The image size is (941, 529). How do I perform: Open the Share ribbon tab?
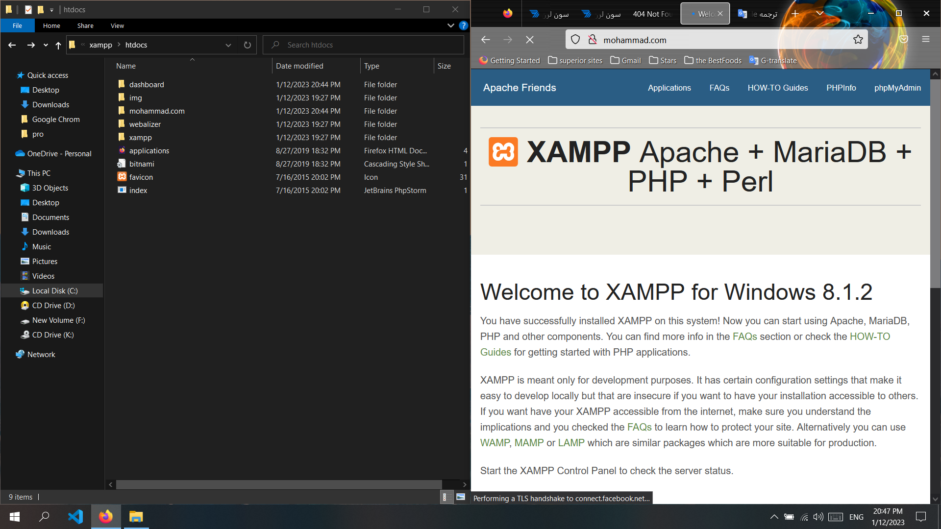pos(85,25)
